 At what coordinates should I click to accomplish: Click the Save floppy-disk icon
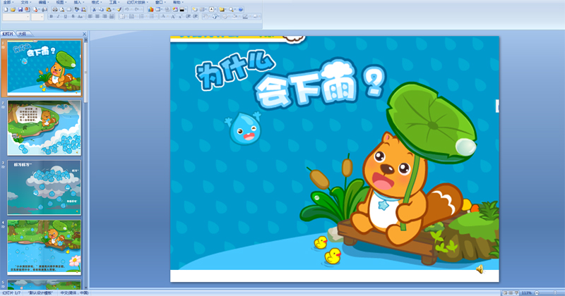(20, 10)
